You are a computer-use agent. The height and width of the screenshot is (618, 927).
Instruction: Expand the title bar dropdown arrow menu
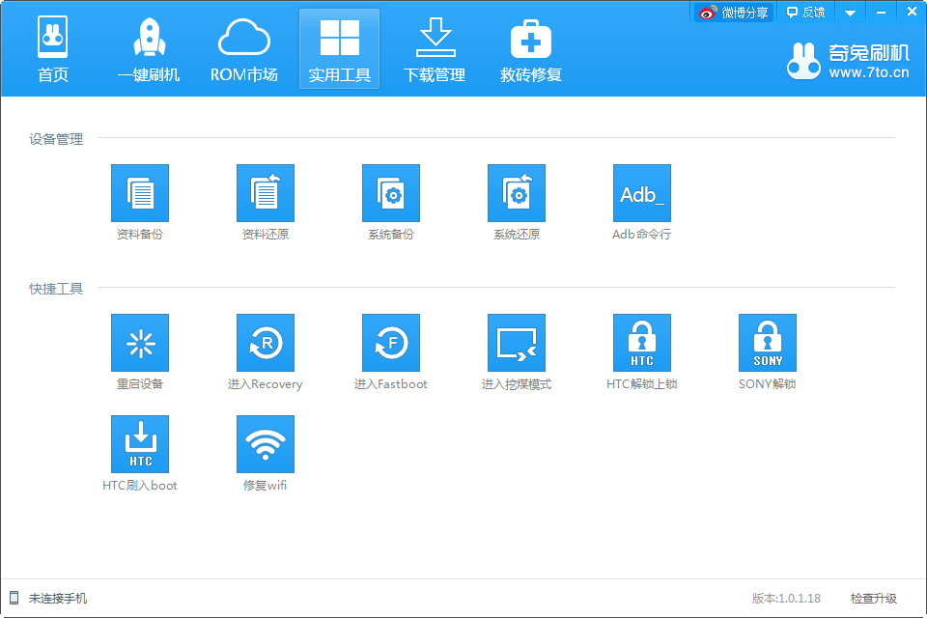(x=850, y=13)
